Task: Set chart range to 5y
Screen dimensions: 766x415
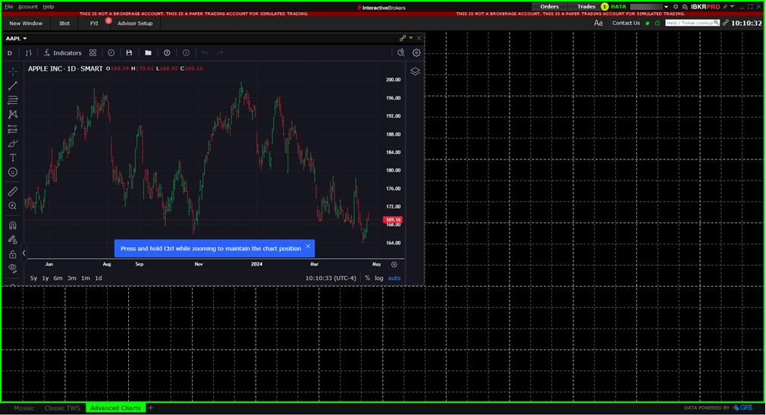Action: point(33,278)
